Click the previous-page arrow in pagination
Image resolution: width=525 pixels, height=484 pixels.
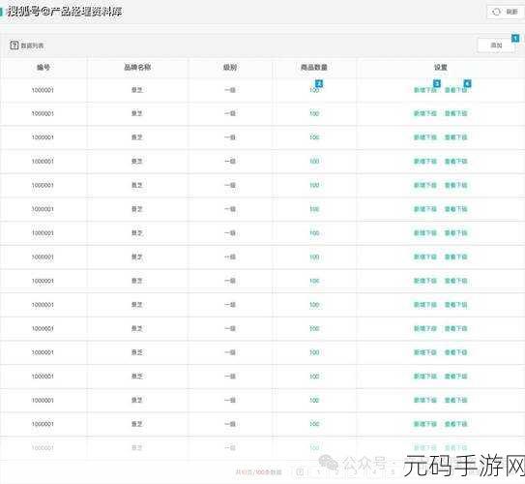pyautogui.click(x=301, y=472)
